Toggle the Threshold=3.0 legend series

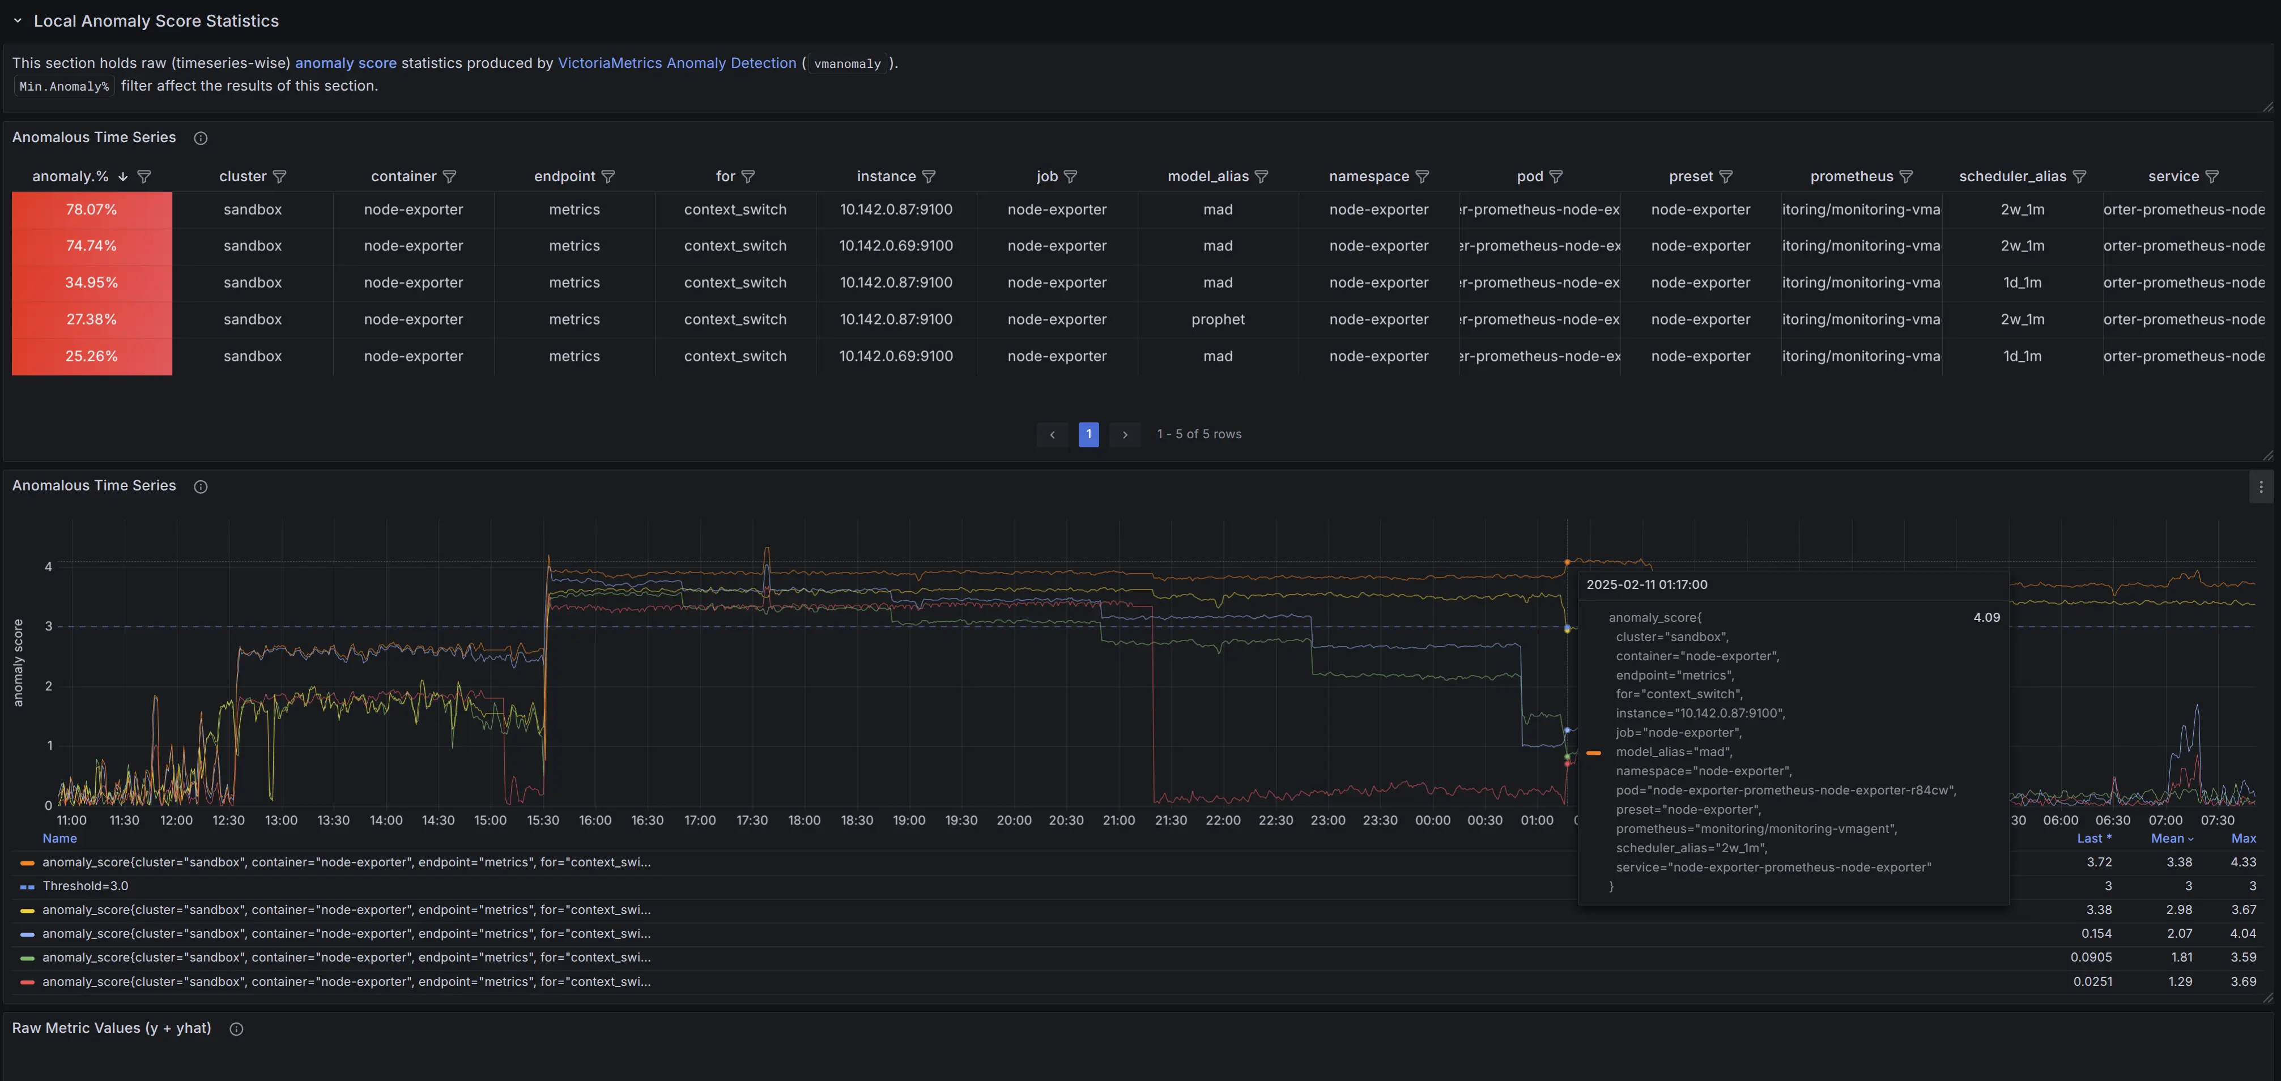point(85,886)
